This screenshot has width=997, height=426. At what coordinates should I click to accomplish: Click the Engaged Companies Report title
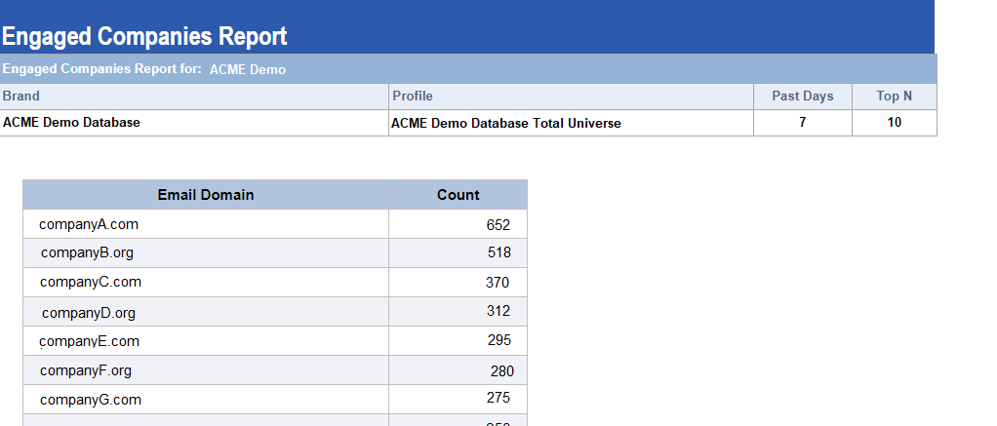pyautogui.click(x=144, y=37)
